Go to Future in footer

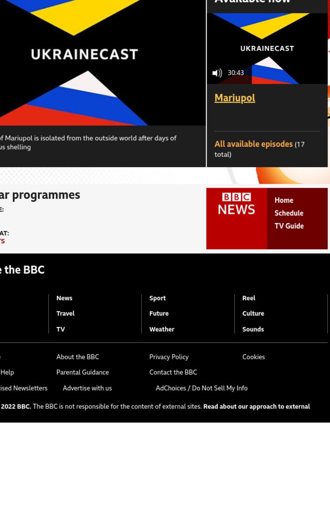click(159, 313)
